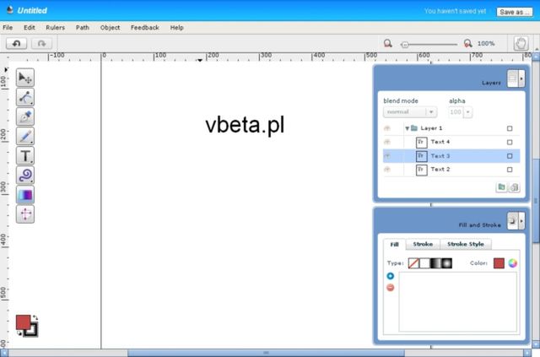Click the Layers panel icon

pyautogui.click(x=512, y=78)
